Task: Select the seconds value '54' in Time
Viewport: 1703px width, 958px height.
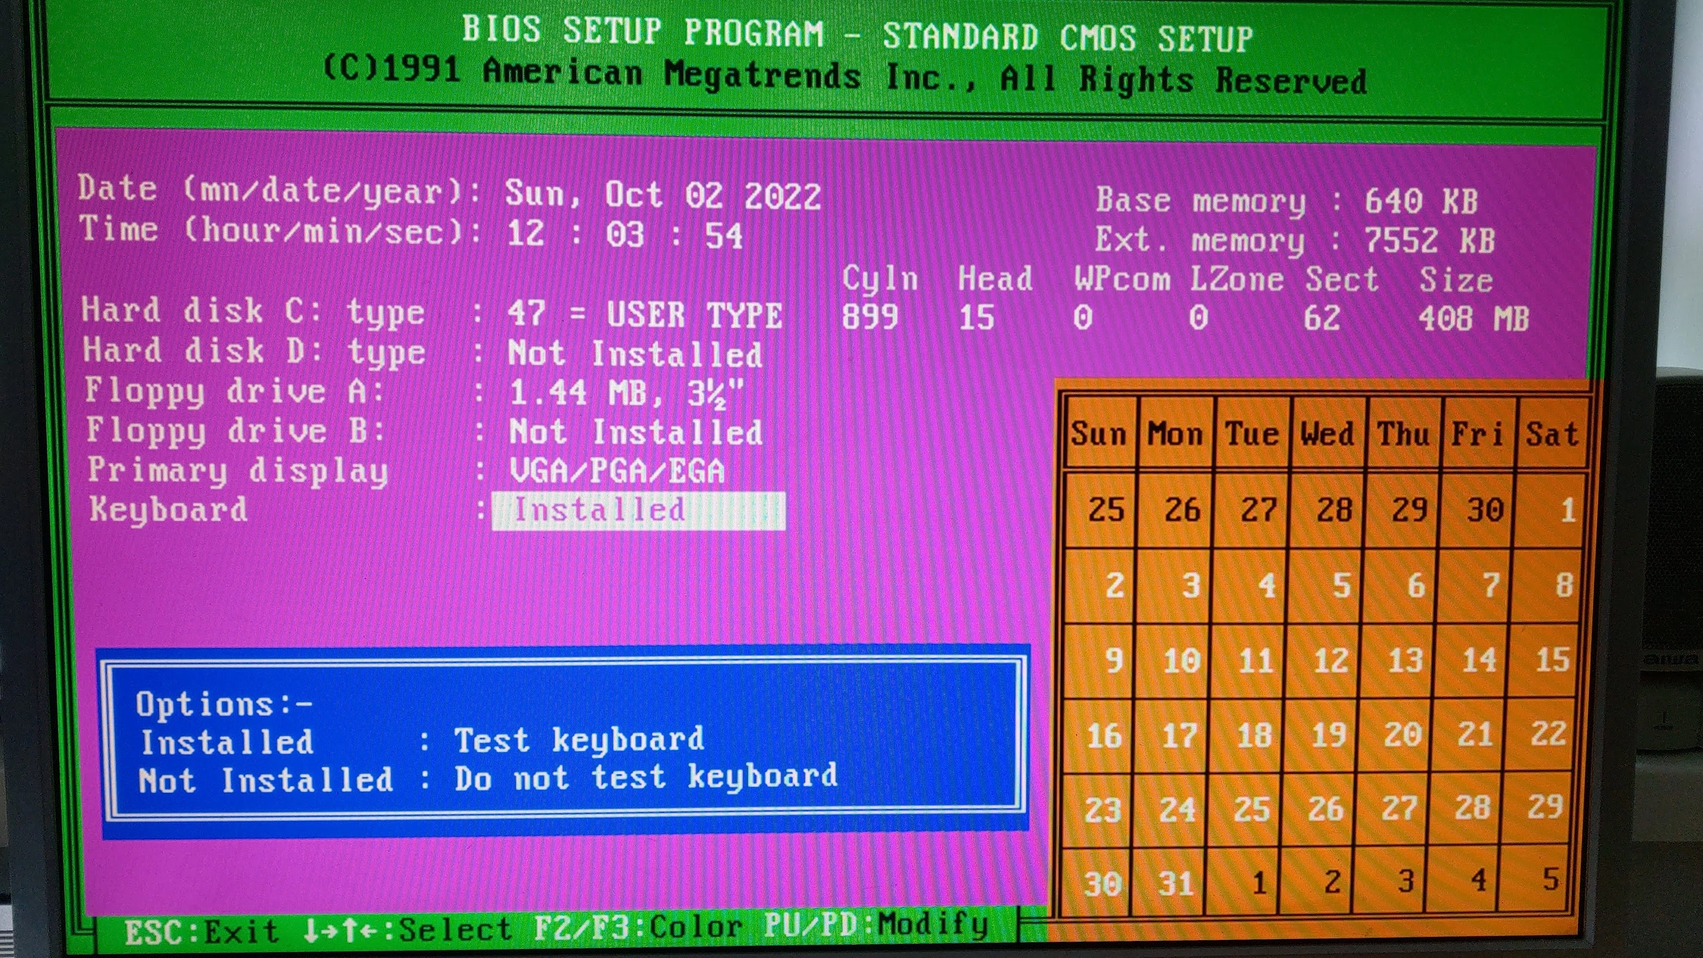Action: pos(724,236)
